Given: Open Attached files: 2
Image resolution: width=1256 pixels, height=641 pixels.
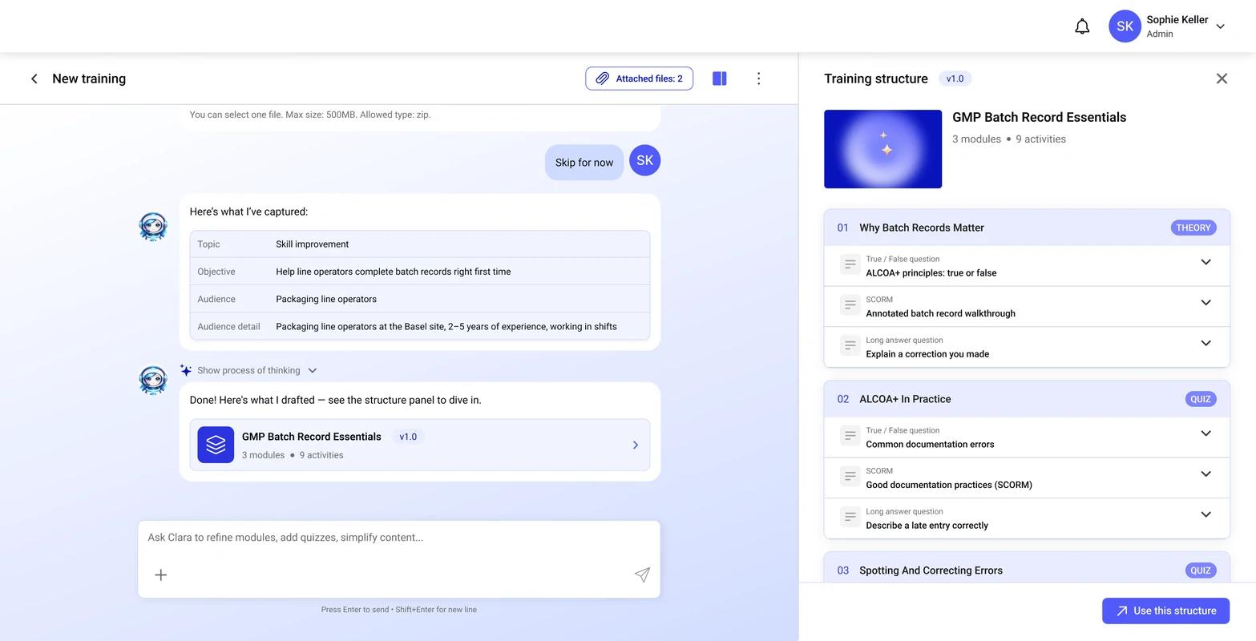Looking at the screenshot, I should pos(639,79).
